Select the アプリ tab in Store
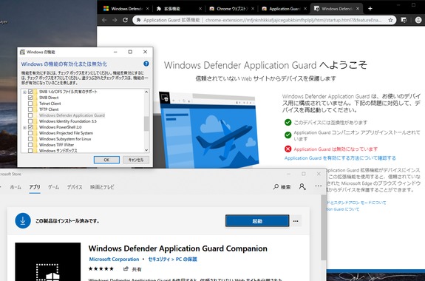Screen dimensions: 425x281 point(35,187)
